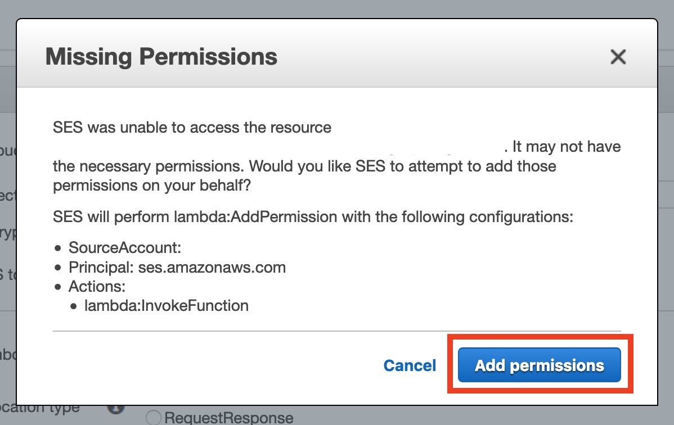Click "SES was unable to access" text
Image resolution: width=674 pixels, height=425 pixels.
tap(192, 128)
